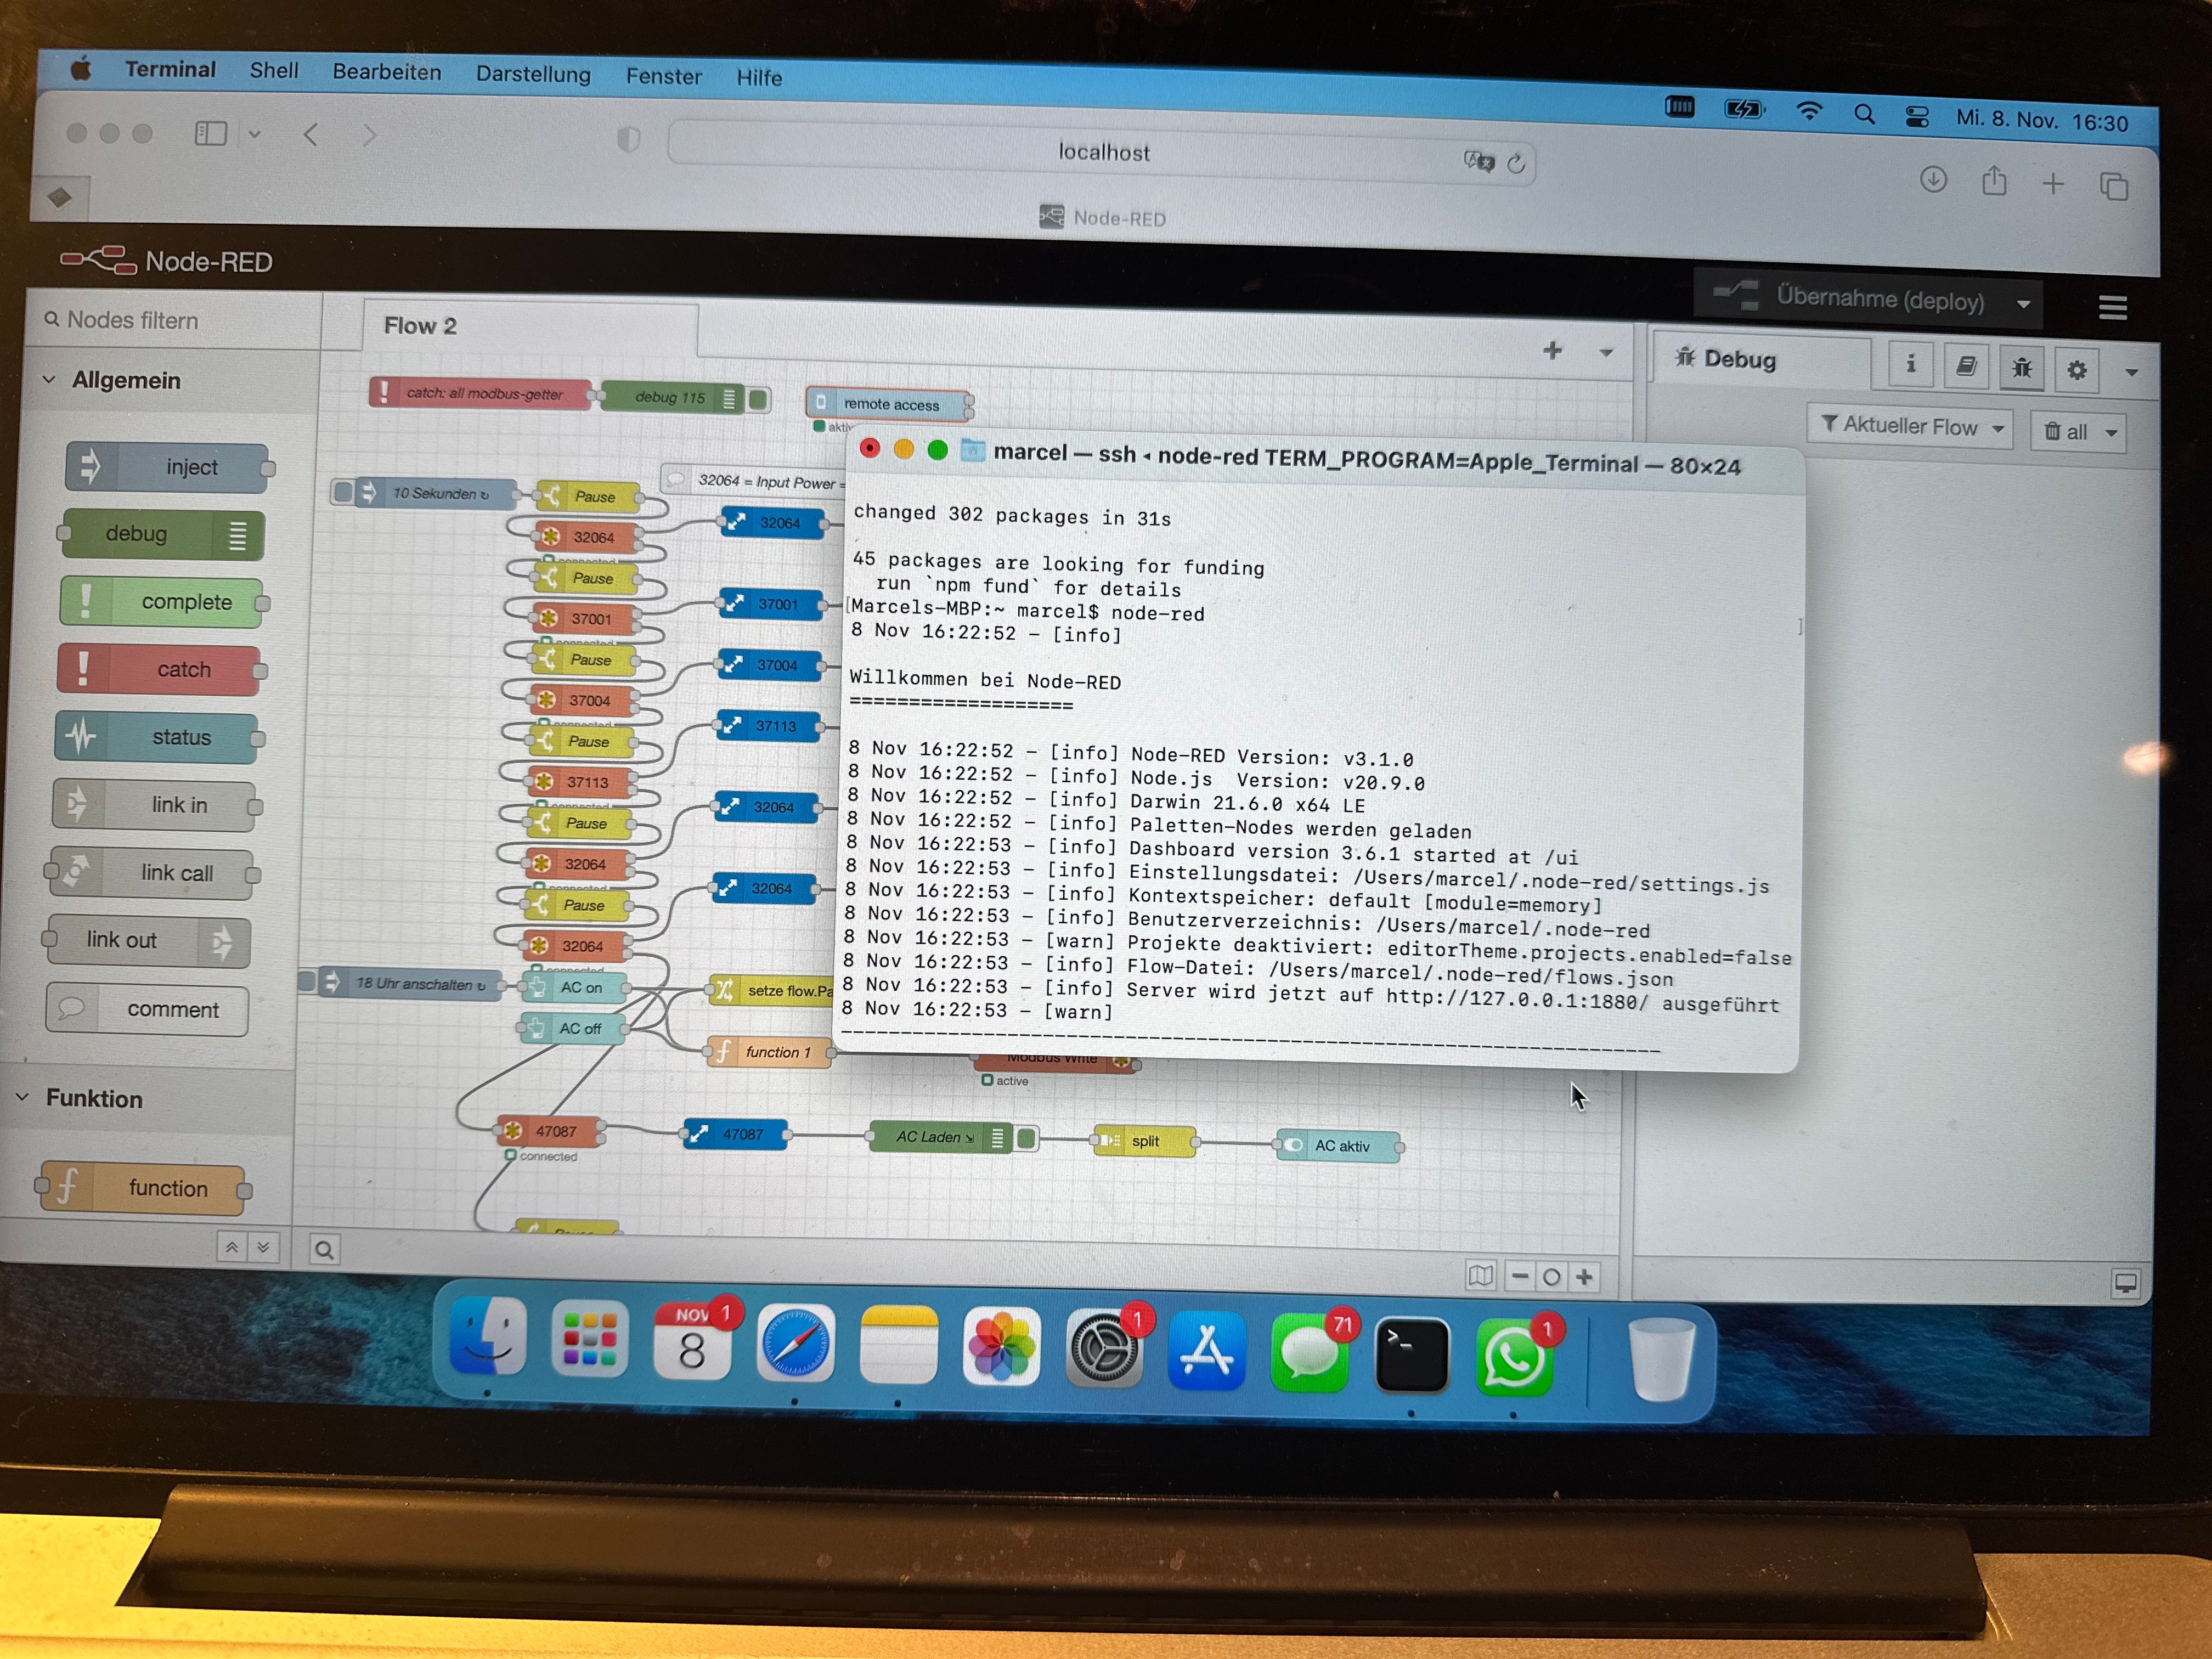Click the Debug bug icon in sidebar
2212x1659 pixels.
point(2021,368)
